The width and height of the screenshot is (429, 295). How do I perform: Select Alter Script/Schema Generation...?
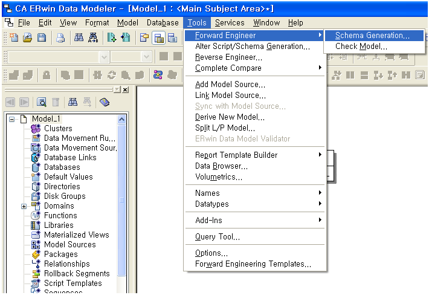[x=254, y=47]
